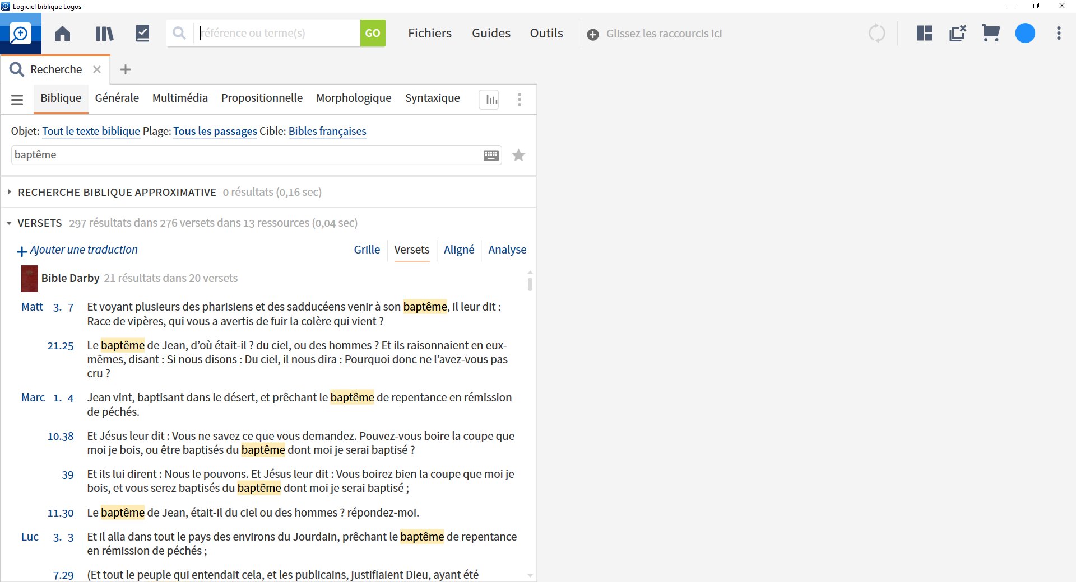
Task: Minimize the Logos window
Action: (1011, 6)
